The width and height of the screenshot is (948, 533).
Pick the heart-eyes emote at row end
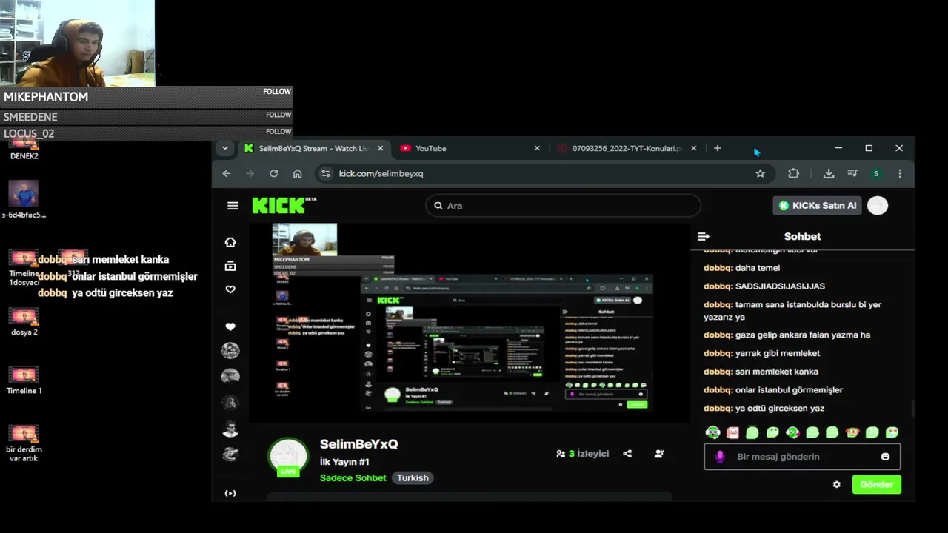coord(892,432)
